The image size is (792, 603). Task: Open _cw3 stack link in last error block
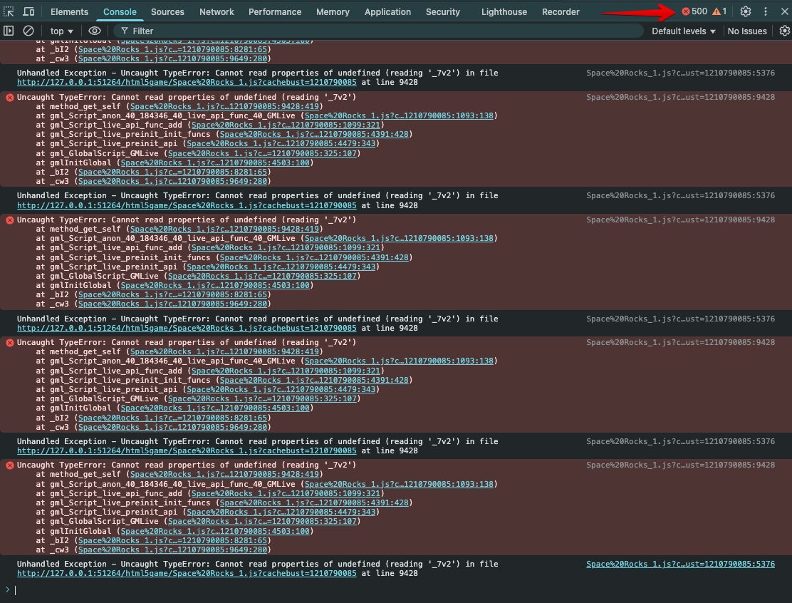click(x=173, y=550)
